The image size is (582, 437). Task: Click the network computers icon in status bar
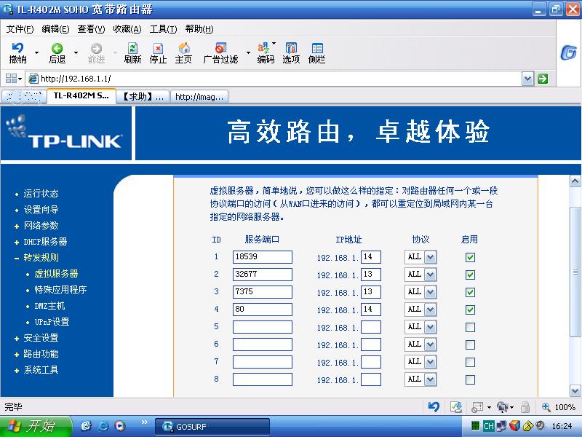(x=503, y=407)
